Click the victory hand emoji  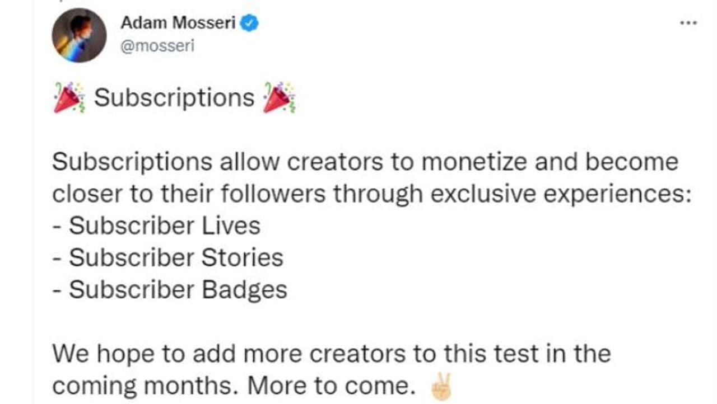coord(440,387)
